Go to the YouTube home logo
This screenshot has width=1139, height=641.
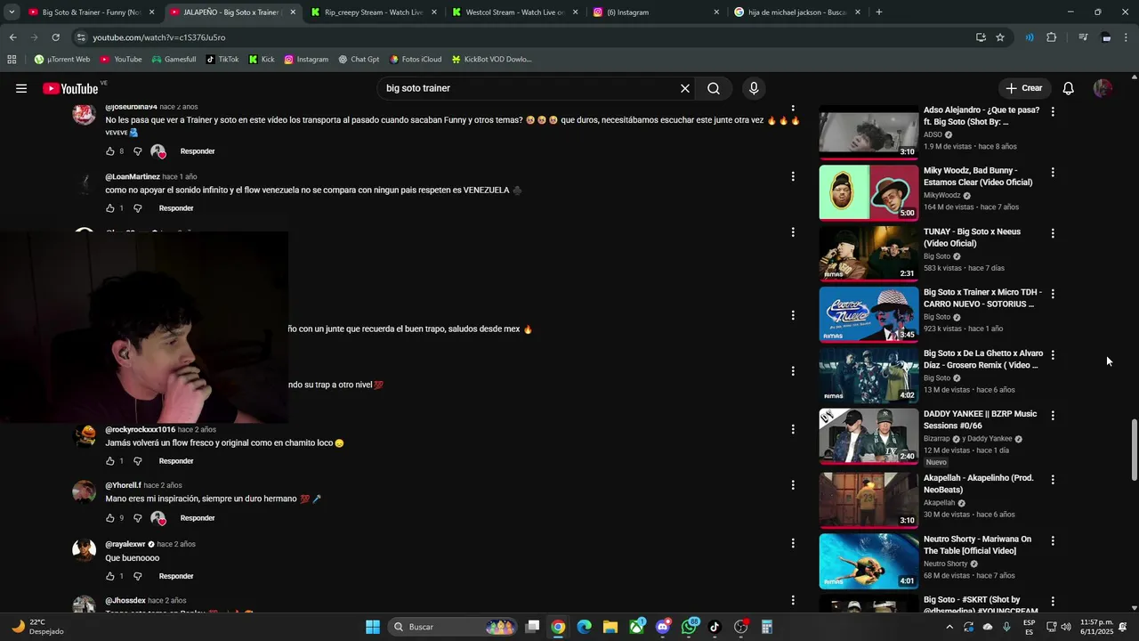(70, 88)
